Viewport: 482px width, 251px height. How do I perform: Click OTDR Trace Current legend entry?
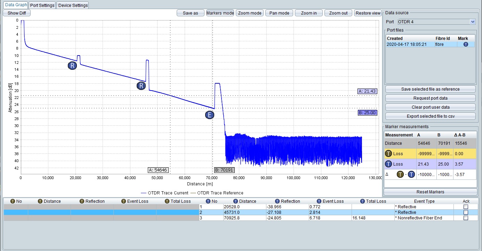click(x=164, y=193)
